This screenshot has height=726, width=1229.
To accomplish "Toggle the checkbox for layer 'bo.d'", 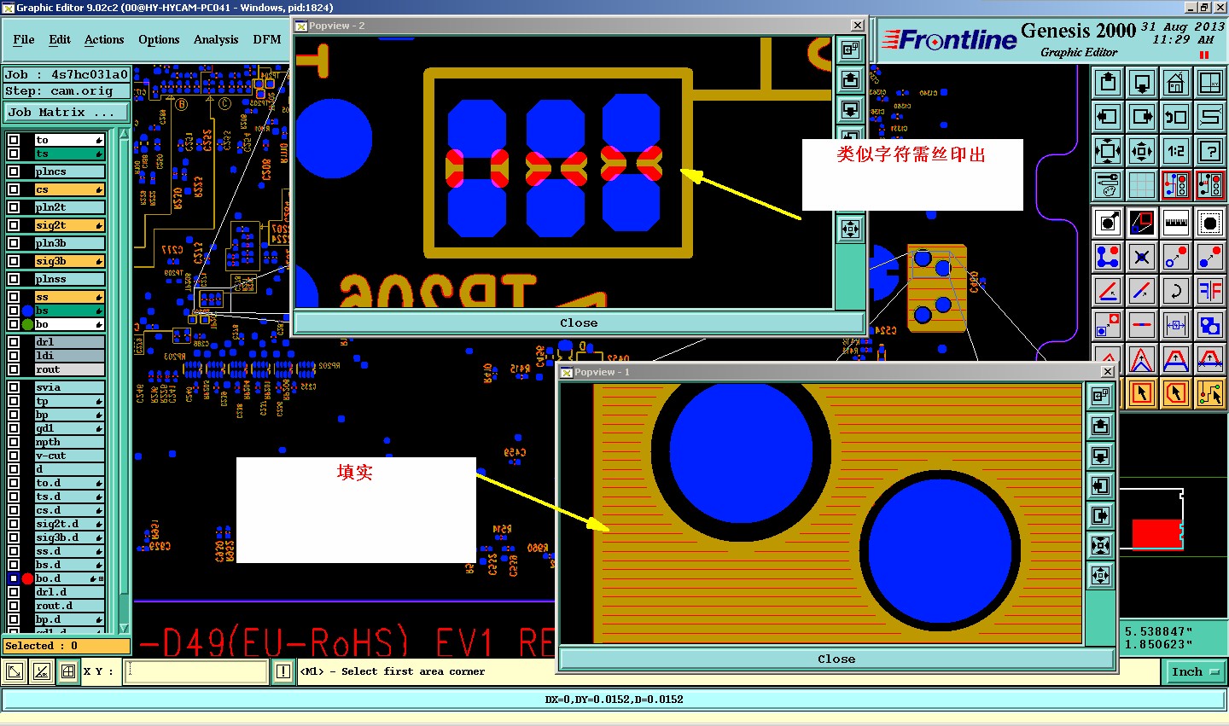I will (x=14, y=578).
